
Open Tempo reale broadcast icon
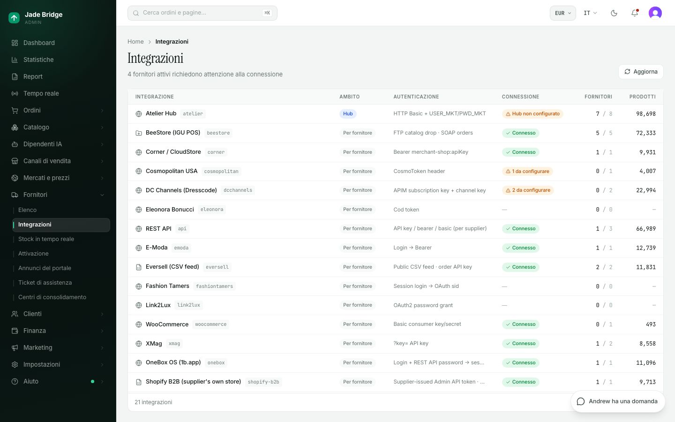click(x=15, y=93)
